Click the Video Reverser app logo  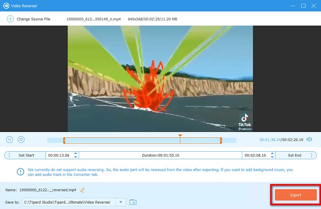(x=6, y=6)
